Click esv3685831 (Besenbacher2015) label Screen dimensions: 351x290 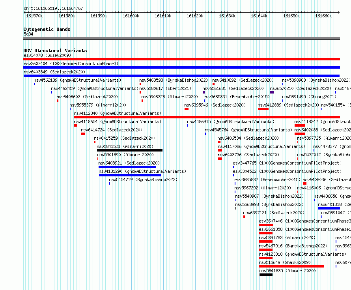coord(237,97)
